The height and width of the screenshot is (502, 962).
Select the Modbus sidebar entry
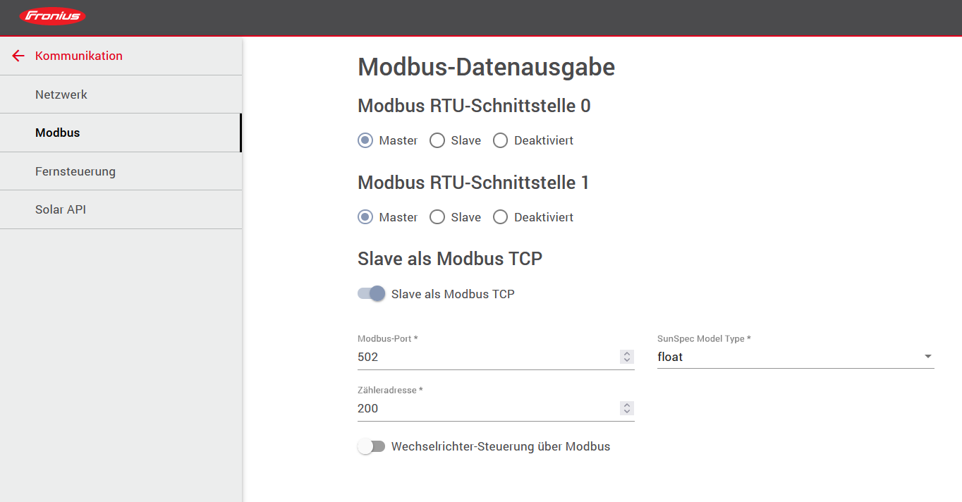coord(56,132)
